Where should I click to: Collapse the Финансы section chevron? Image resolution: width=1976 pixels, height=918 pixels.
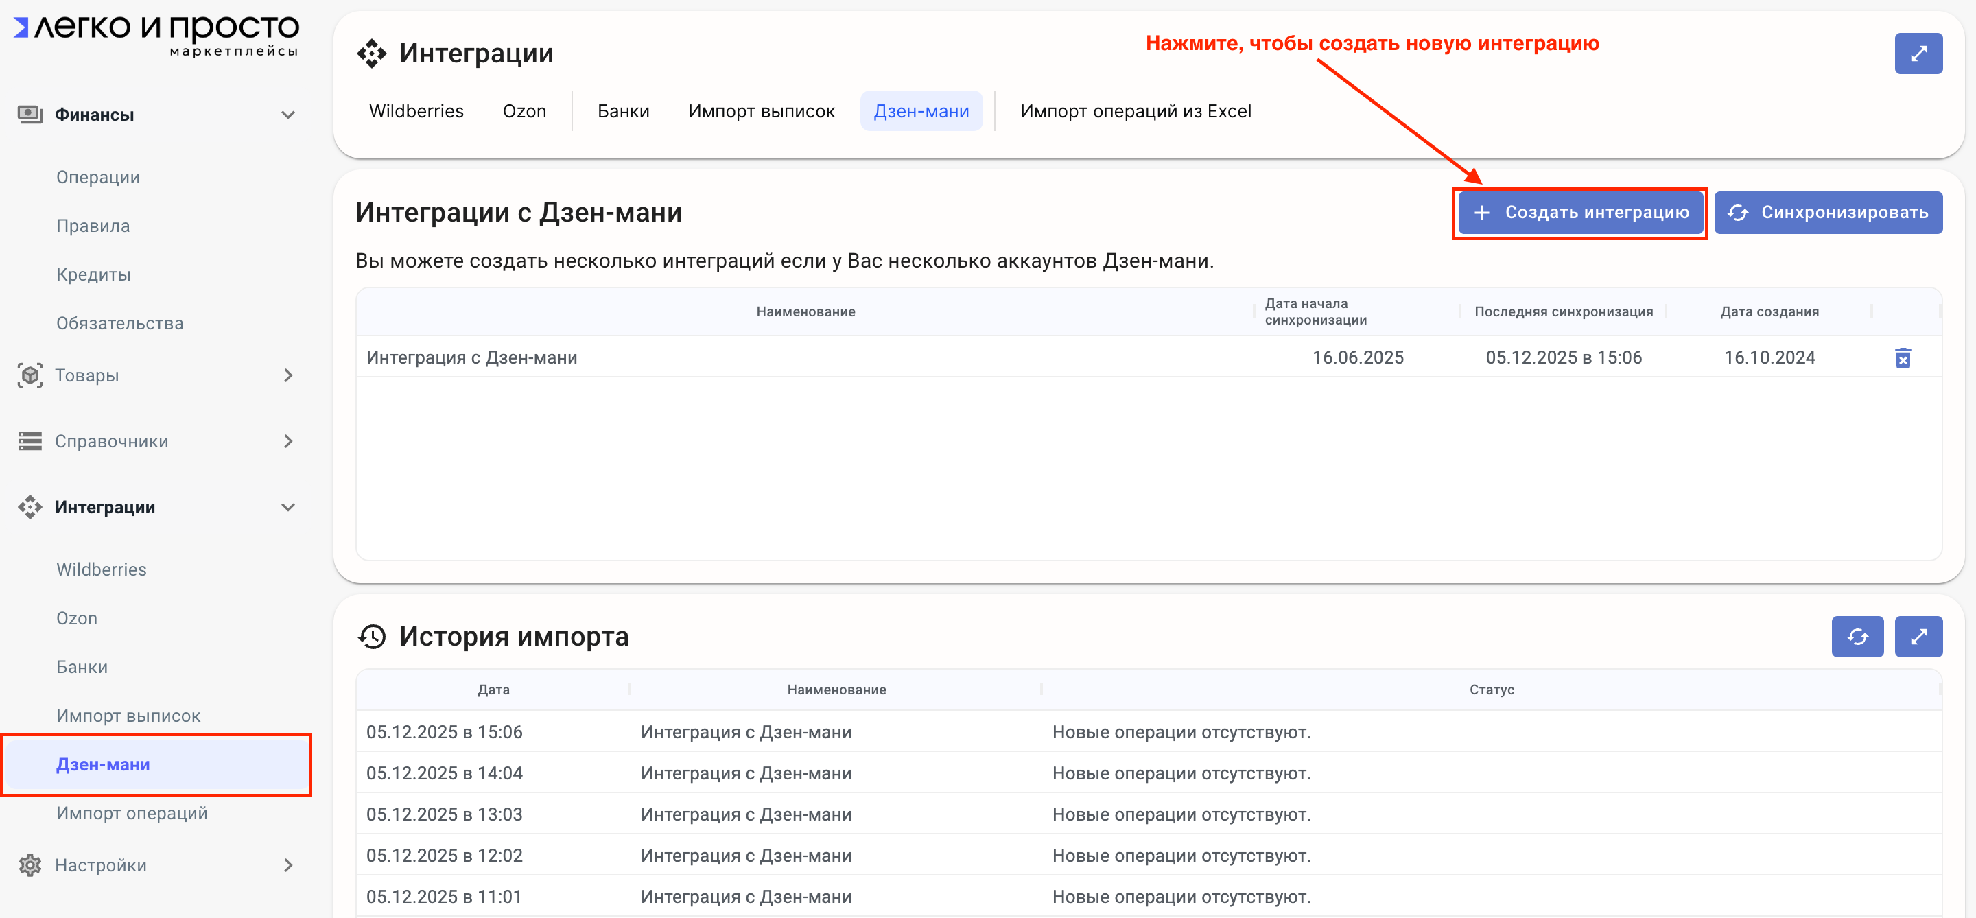point(287,115)
